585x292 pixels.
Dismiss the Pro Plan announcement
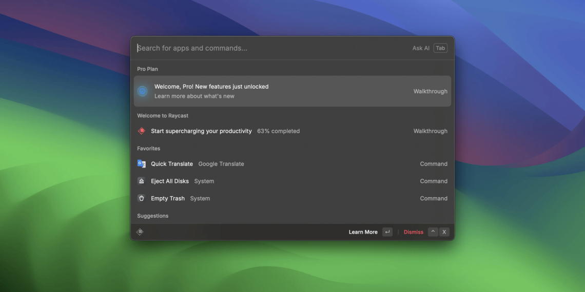tap(413, 232)
